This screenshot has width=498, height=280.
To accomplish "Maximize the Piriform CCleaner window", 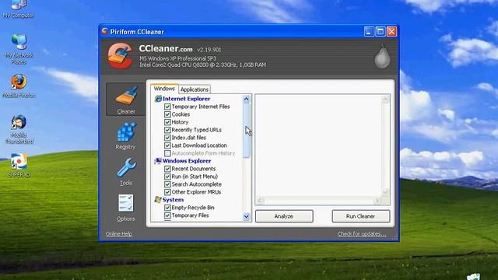I will [x=381, y=31].
